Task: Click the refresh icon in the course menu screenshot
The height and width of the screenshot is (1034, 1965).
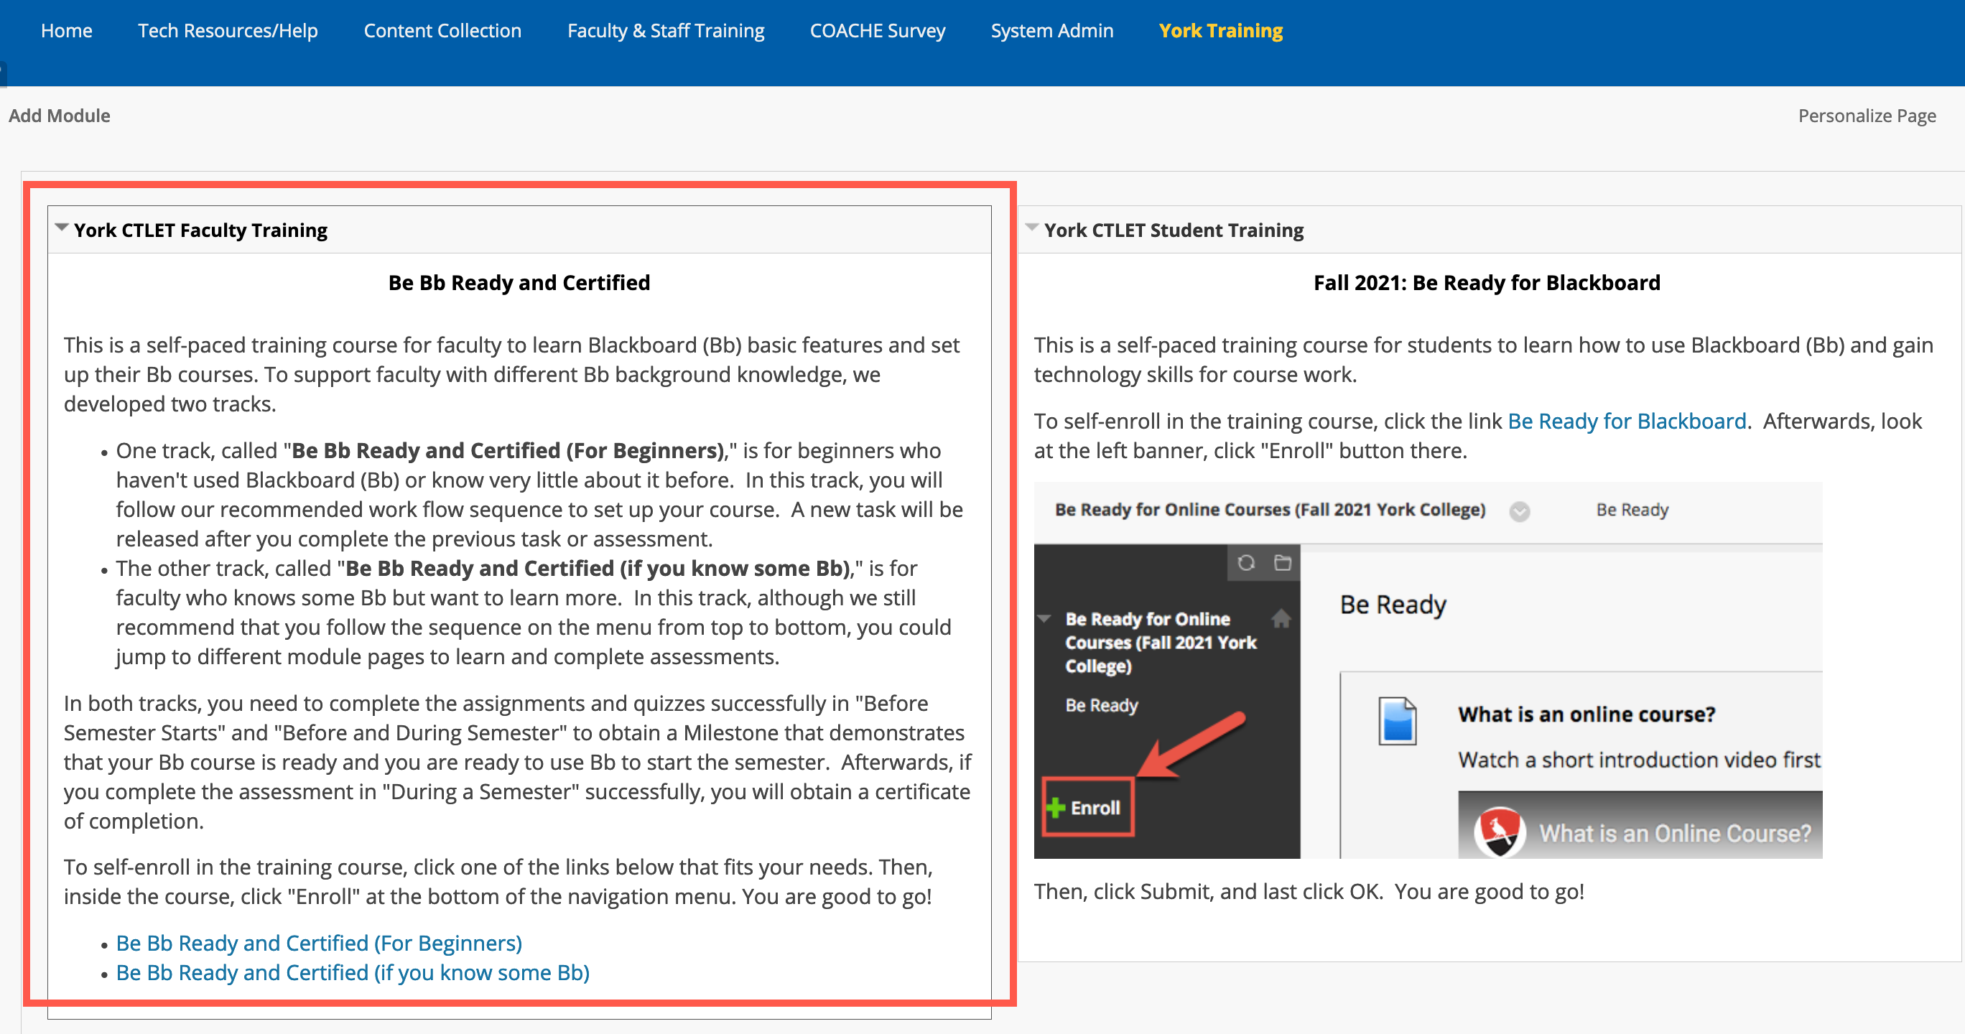Action: pos(1246,562)
